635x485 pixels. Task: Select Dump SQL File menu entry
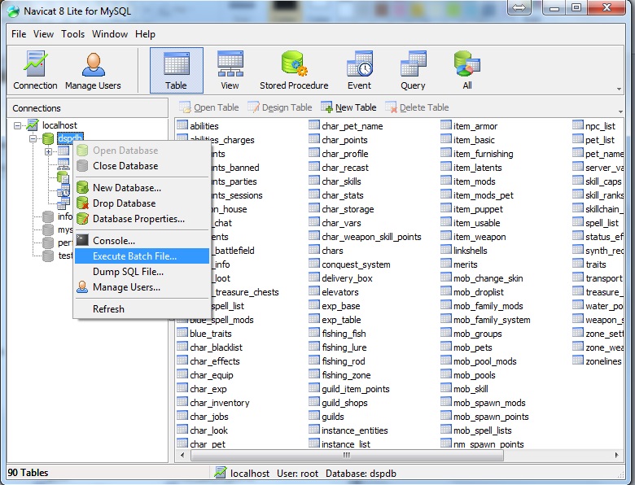point(128,272)
